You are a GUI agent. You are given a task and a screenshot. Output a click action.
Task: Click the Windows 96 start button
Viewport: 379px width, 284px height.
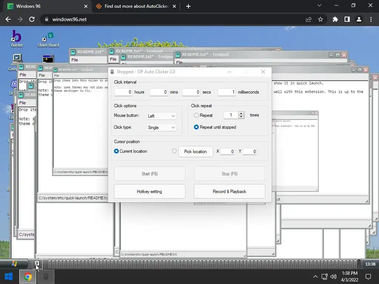click(14, 264)
